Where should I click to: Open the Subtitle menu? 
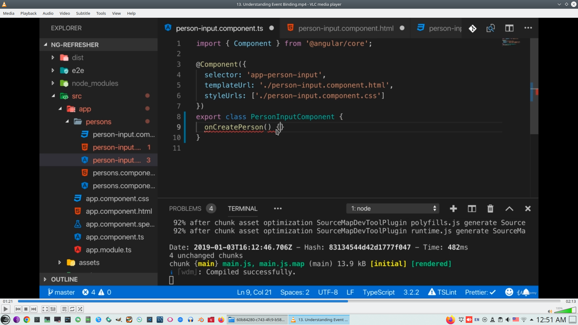83,13
